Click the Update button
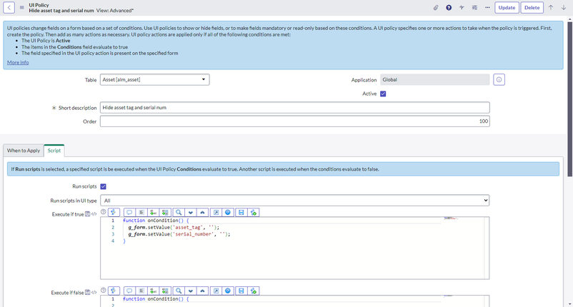573x307 pixels. tap(506, 8)
